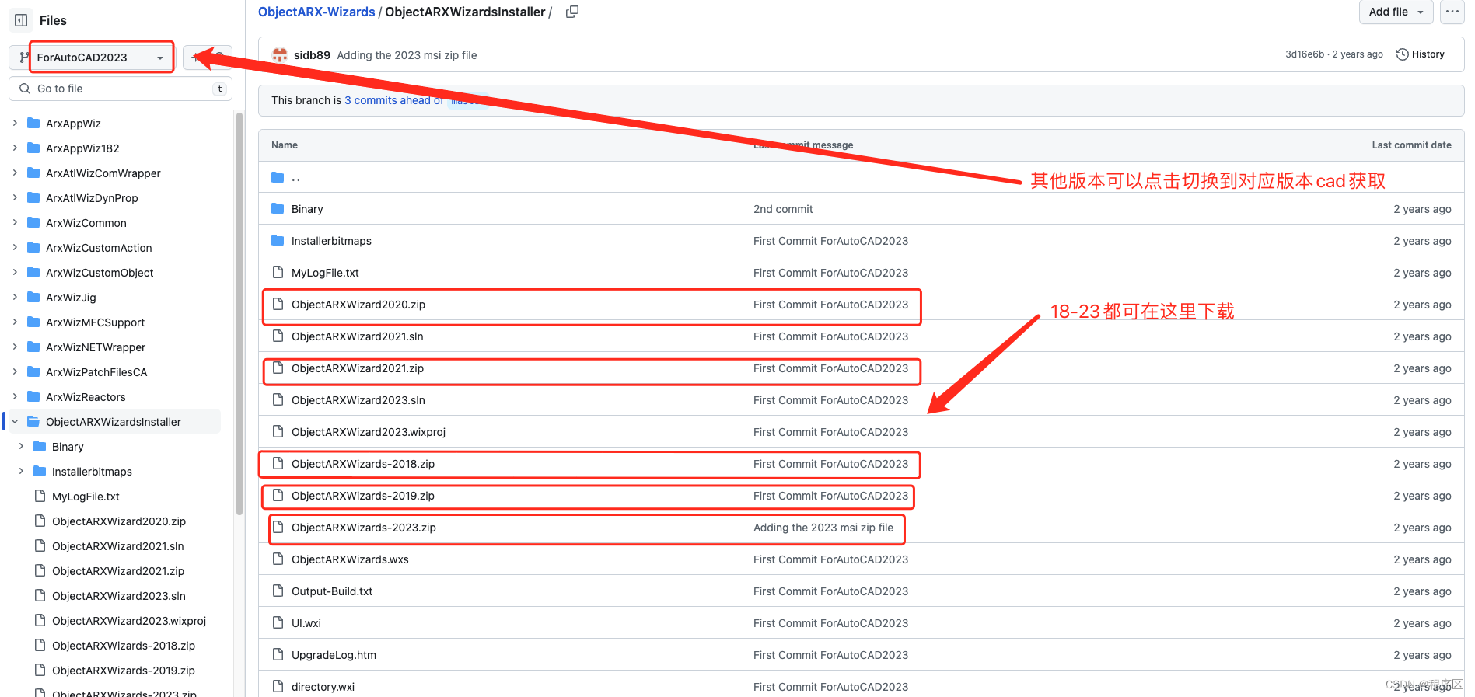This screenshot has width=1475, height=697.
Task: Open ObjectARXWizards-2018.zip in file list
Action: 363,464
